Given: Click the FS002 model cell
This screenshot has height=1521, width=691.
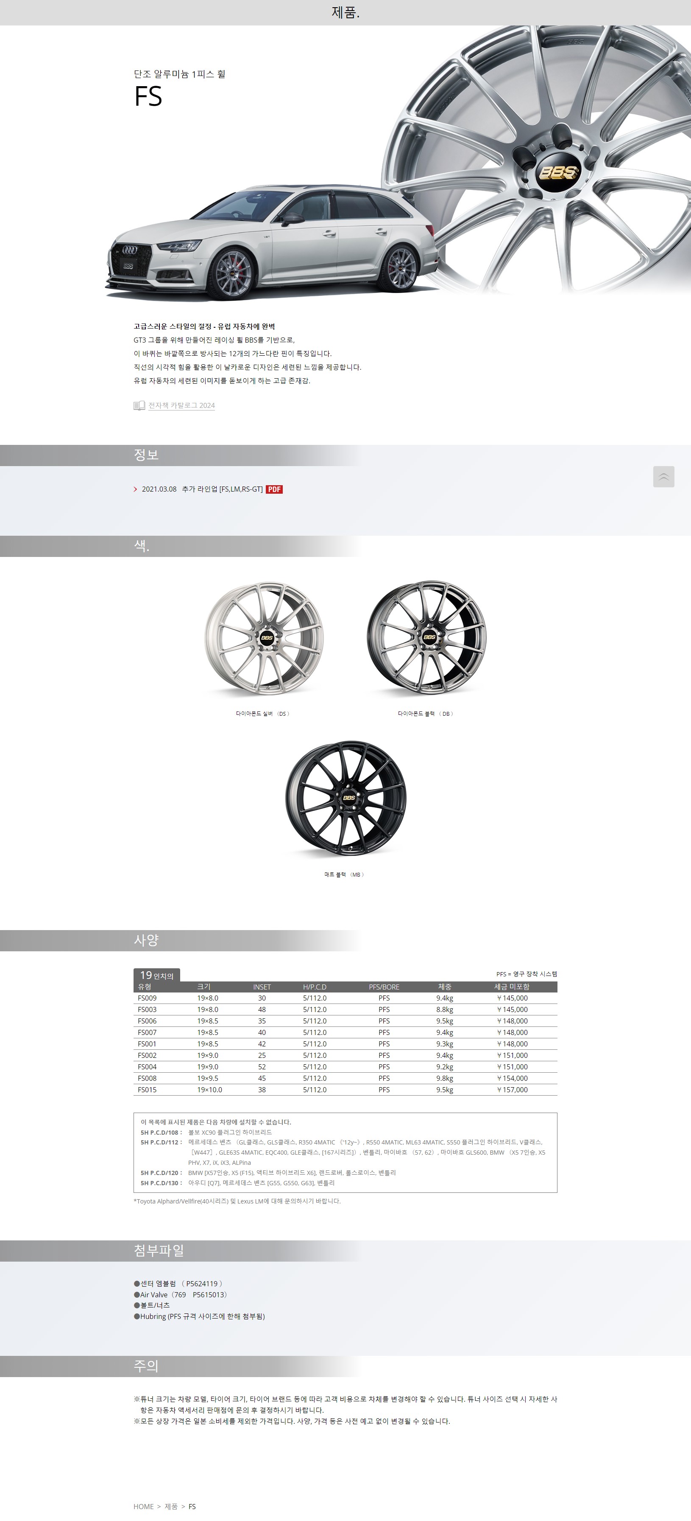Looking at the screenshot, I should pos(148,1055).
